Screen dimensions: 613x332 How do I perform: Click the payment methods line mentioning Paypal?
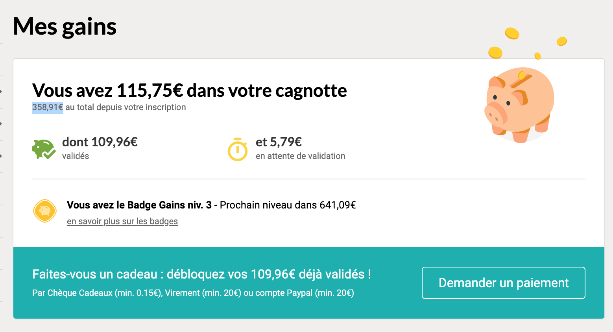pyautogui.click(x=193, y=293)
